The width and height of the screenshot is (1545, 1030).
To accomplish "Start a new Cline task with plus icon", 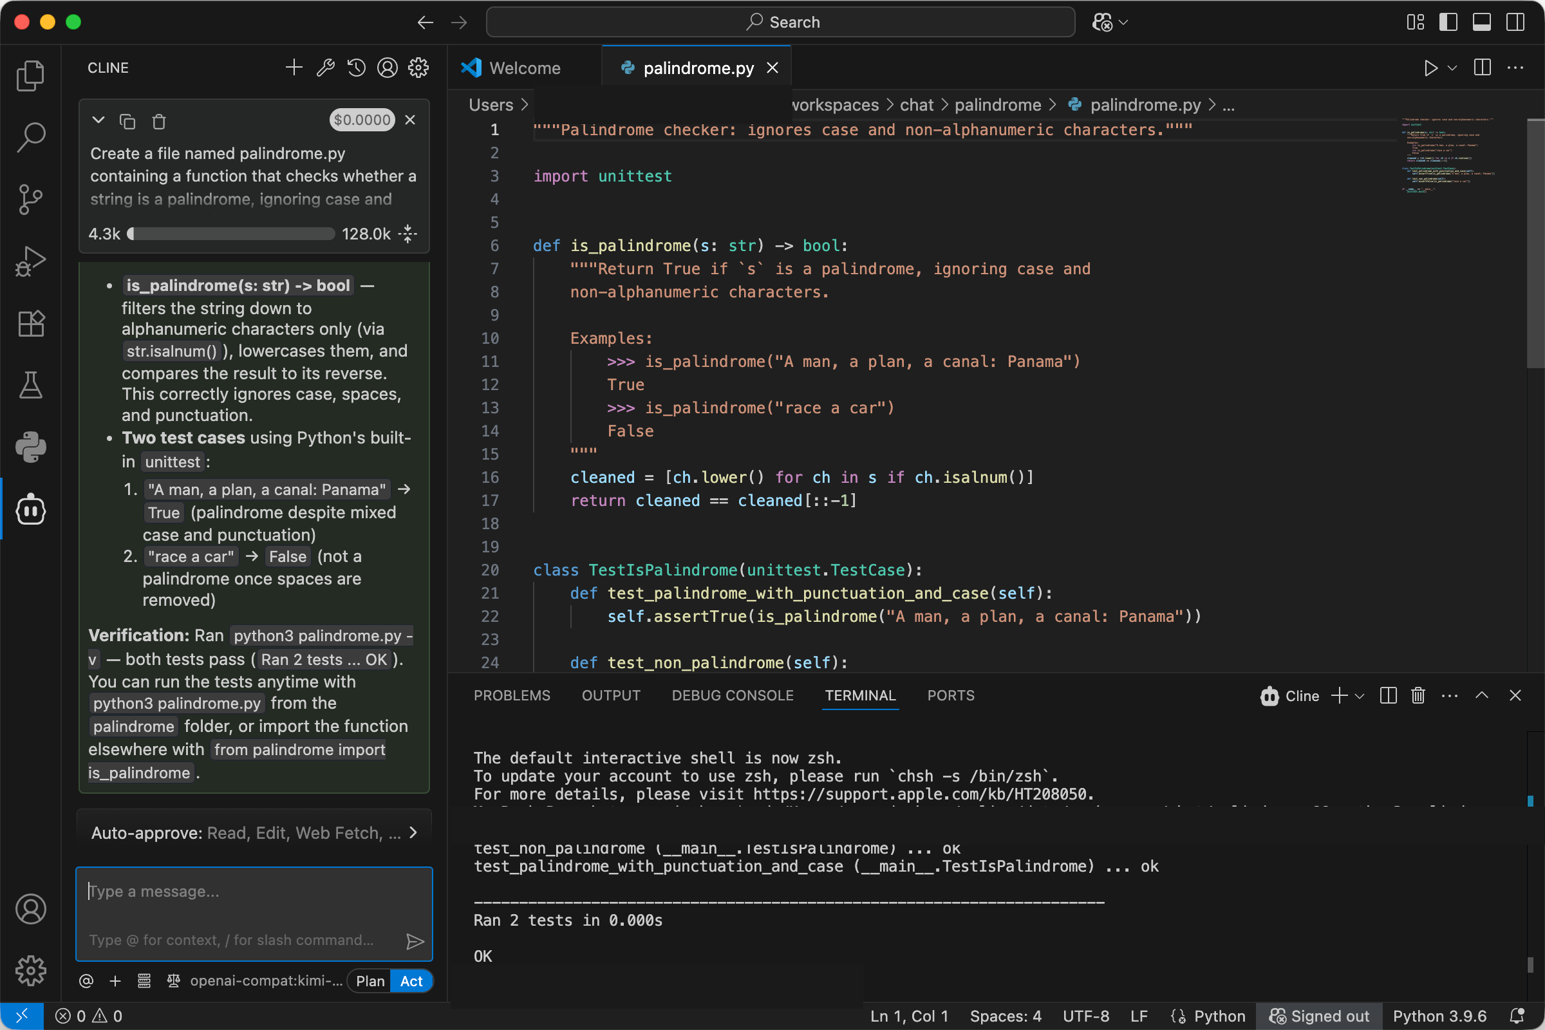I will pos(294,68).
